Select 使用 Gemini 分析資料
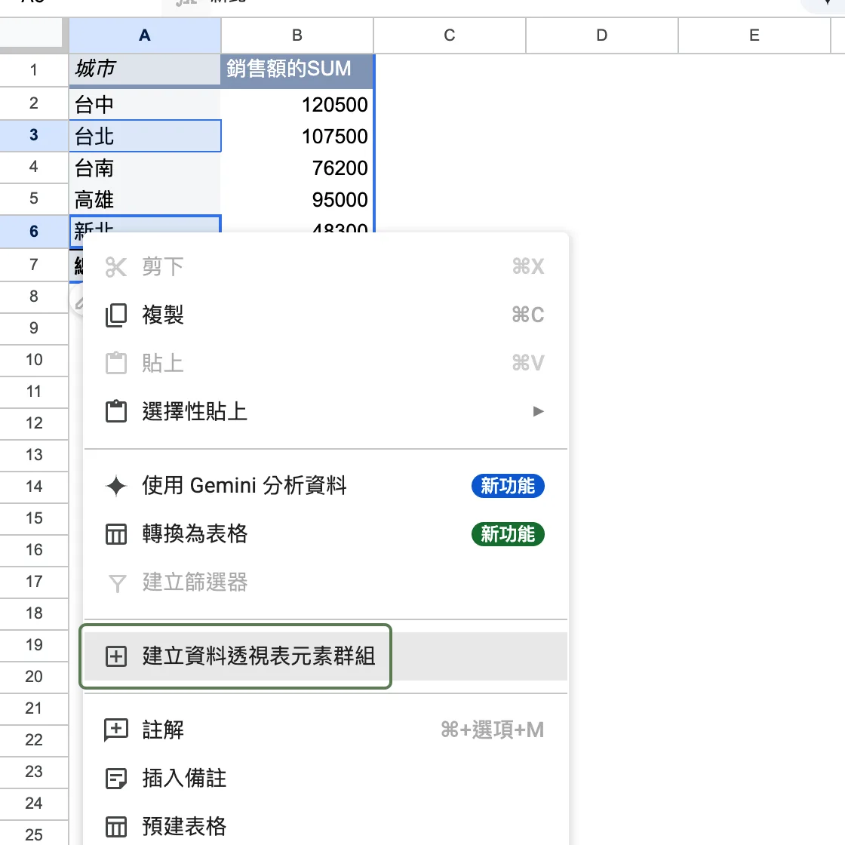This screenshot has height=845, width=845. pyautogui.click(x=325, y=486)
